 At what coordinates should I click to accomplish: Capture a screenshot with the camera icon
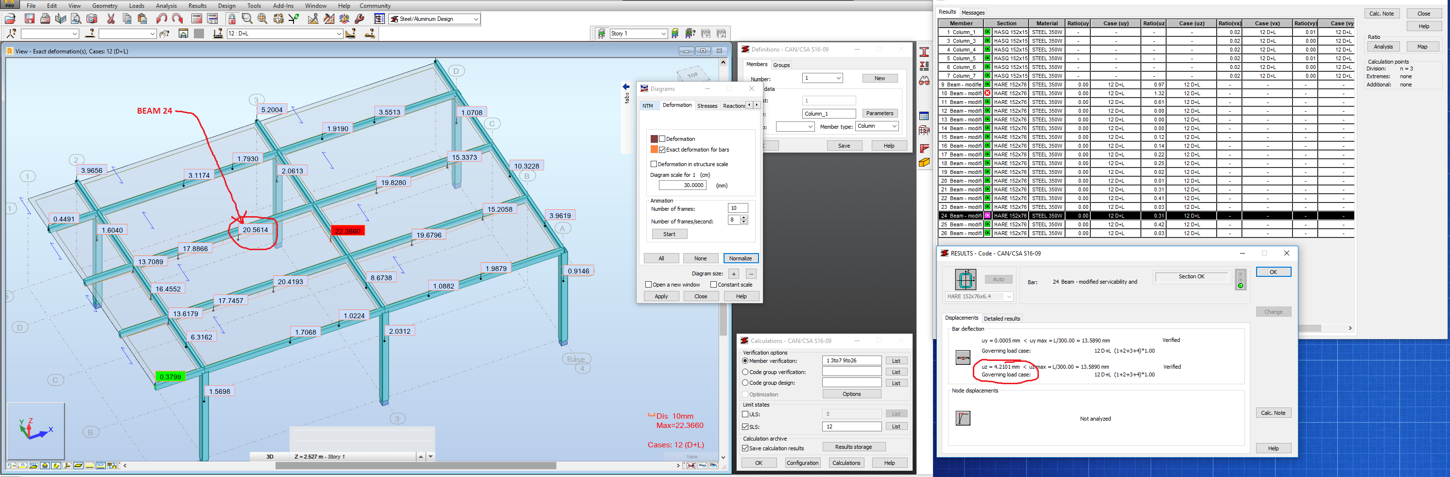coord(91,18)
